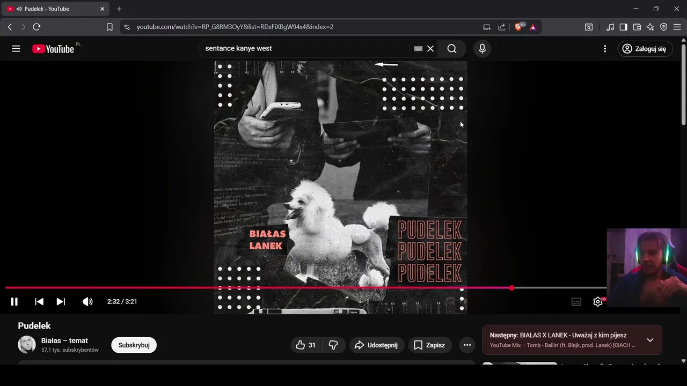Skip to the previous video
Image resolution: width=687 pixels, height=386 pixels.
click(39, 302)
